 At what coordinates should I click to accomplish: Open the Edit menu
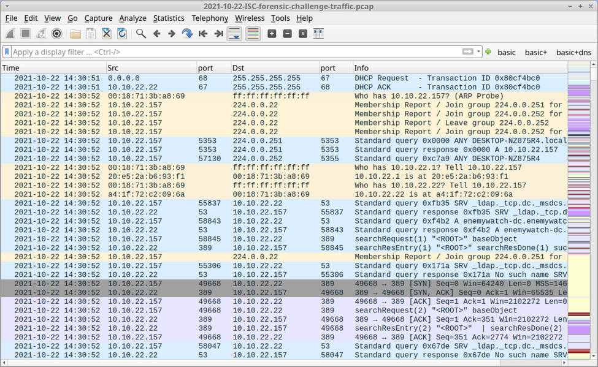pyautogui.click(x=31, y=18)
